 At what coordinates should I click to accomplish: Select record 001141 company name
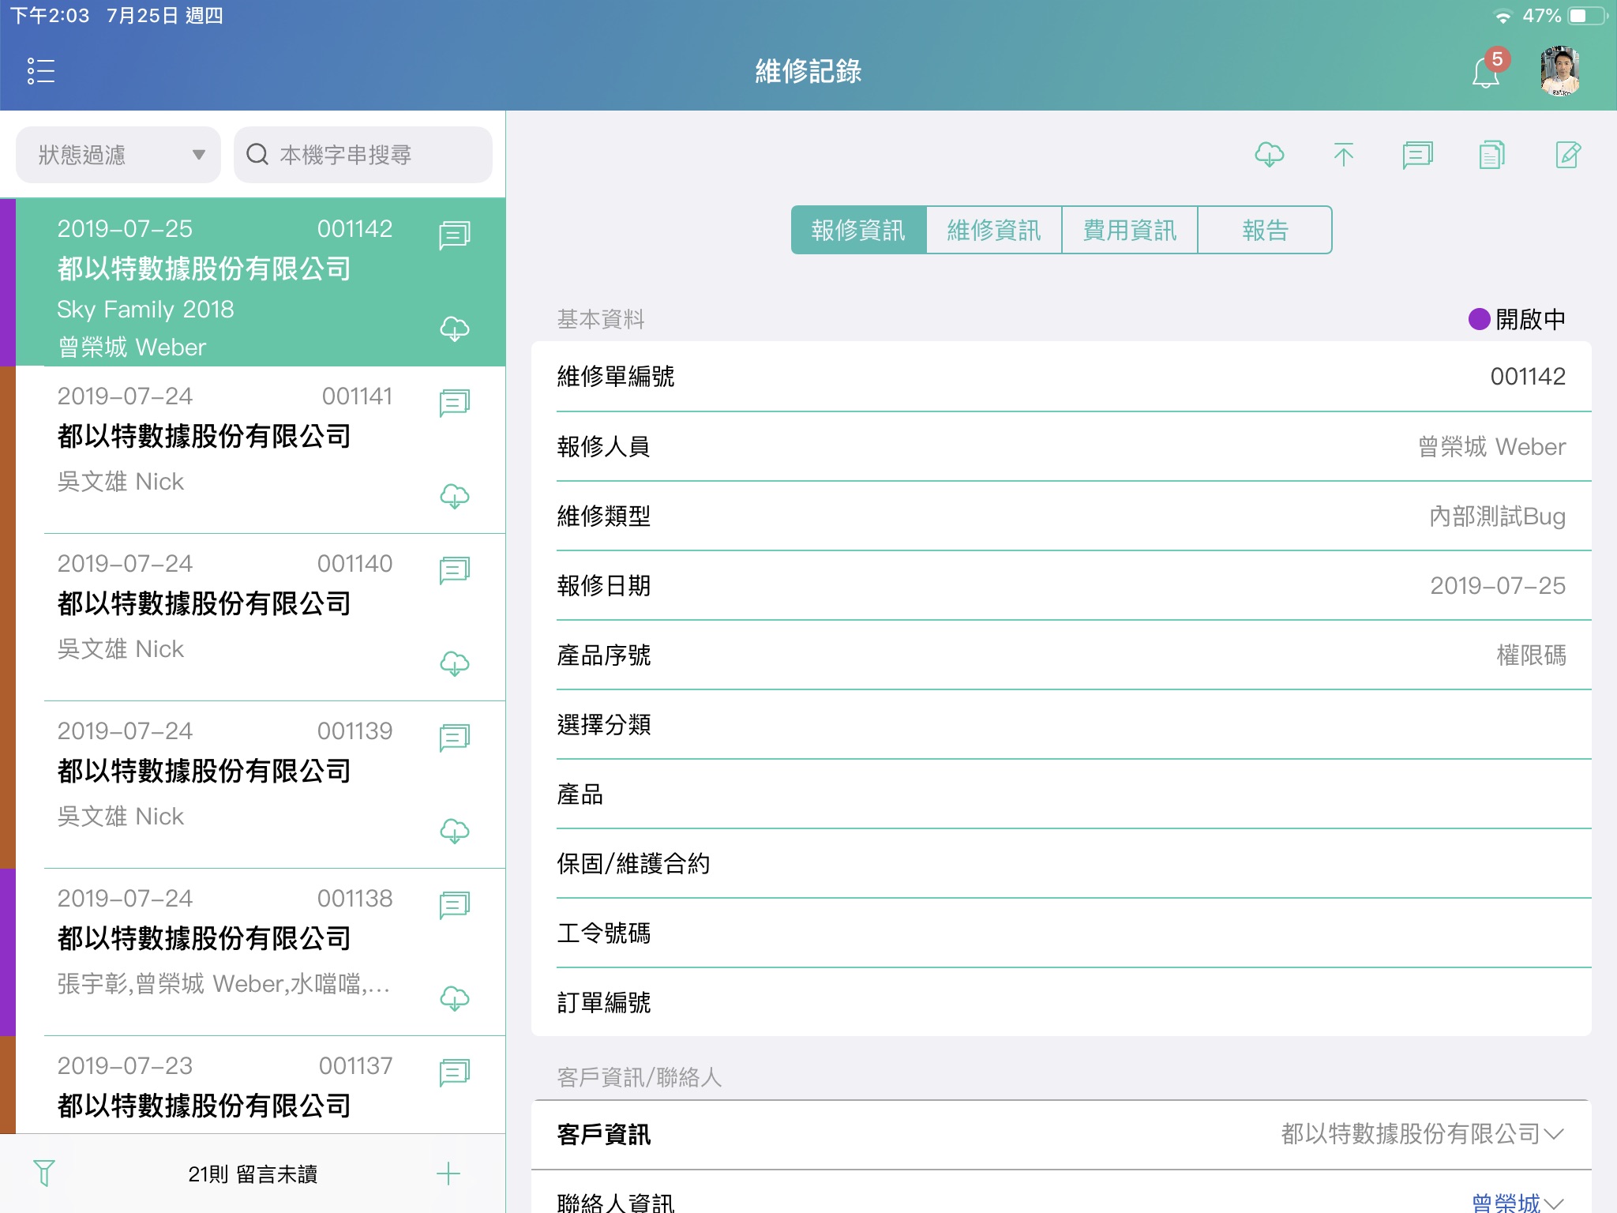click(x=204, y=436)
